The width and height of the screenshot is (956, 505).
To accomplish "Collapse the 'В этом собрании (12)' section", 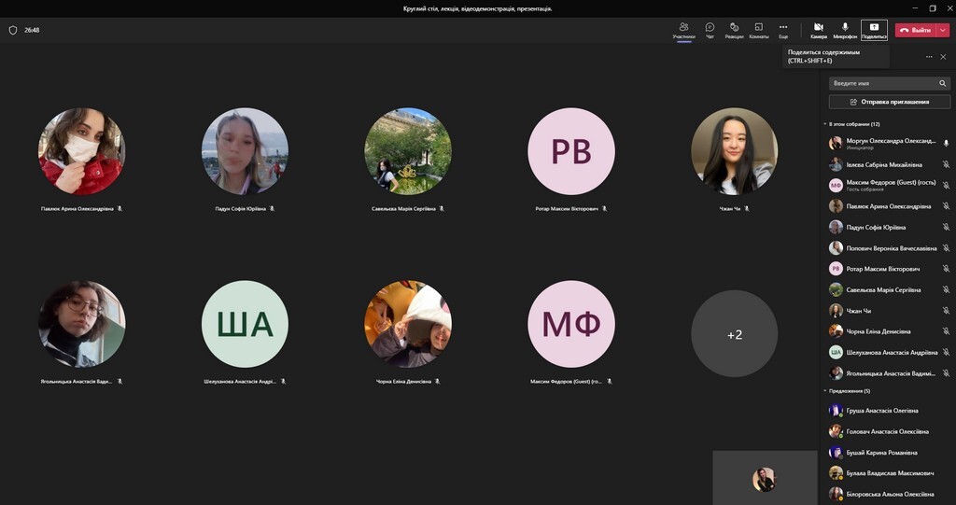I will click(x=825, y=123).
